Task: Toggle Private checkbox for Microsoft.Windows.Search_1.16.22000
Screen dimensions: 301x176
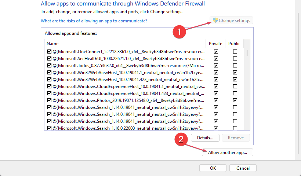Action: coord(216,128)
